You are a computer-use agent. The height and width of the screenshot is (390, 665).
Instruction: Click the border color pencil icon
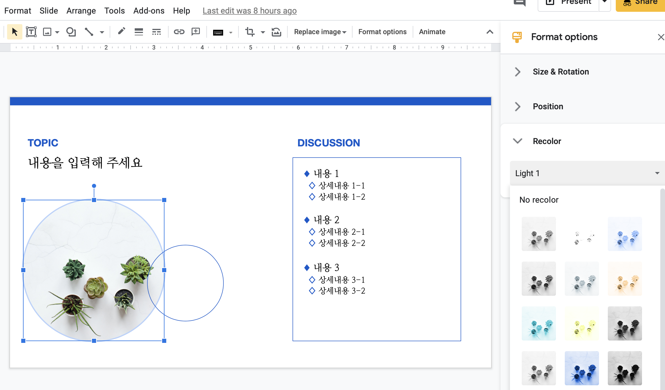pyautogui.click(x=121, y=31)
